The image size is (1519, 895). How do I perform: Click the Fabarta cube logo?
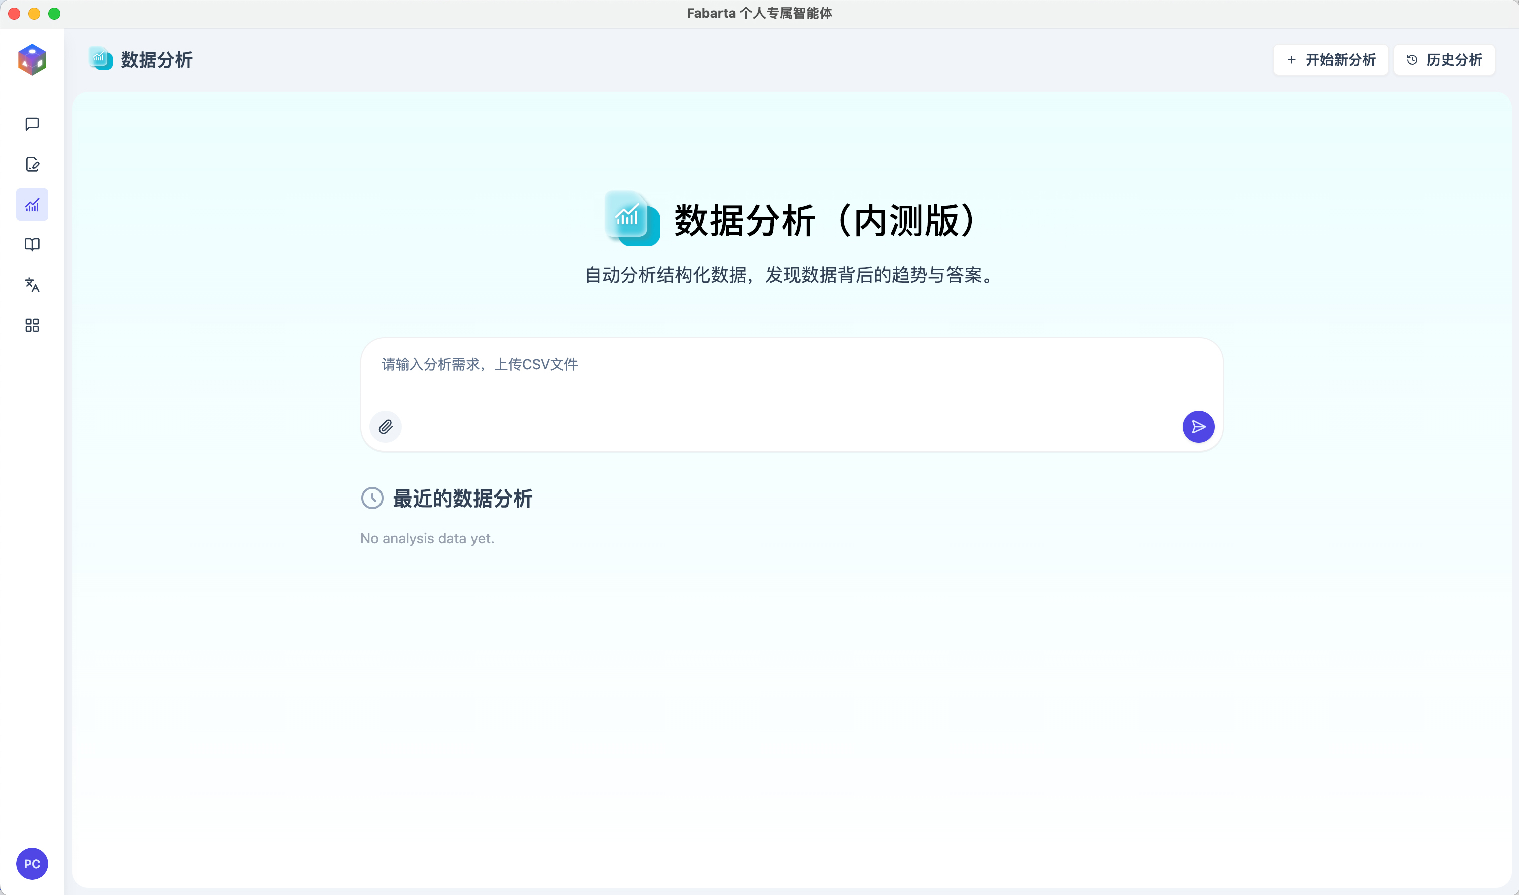[32, 60]
